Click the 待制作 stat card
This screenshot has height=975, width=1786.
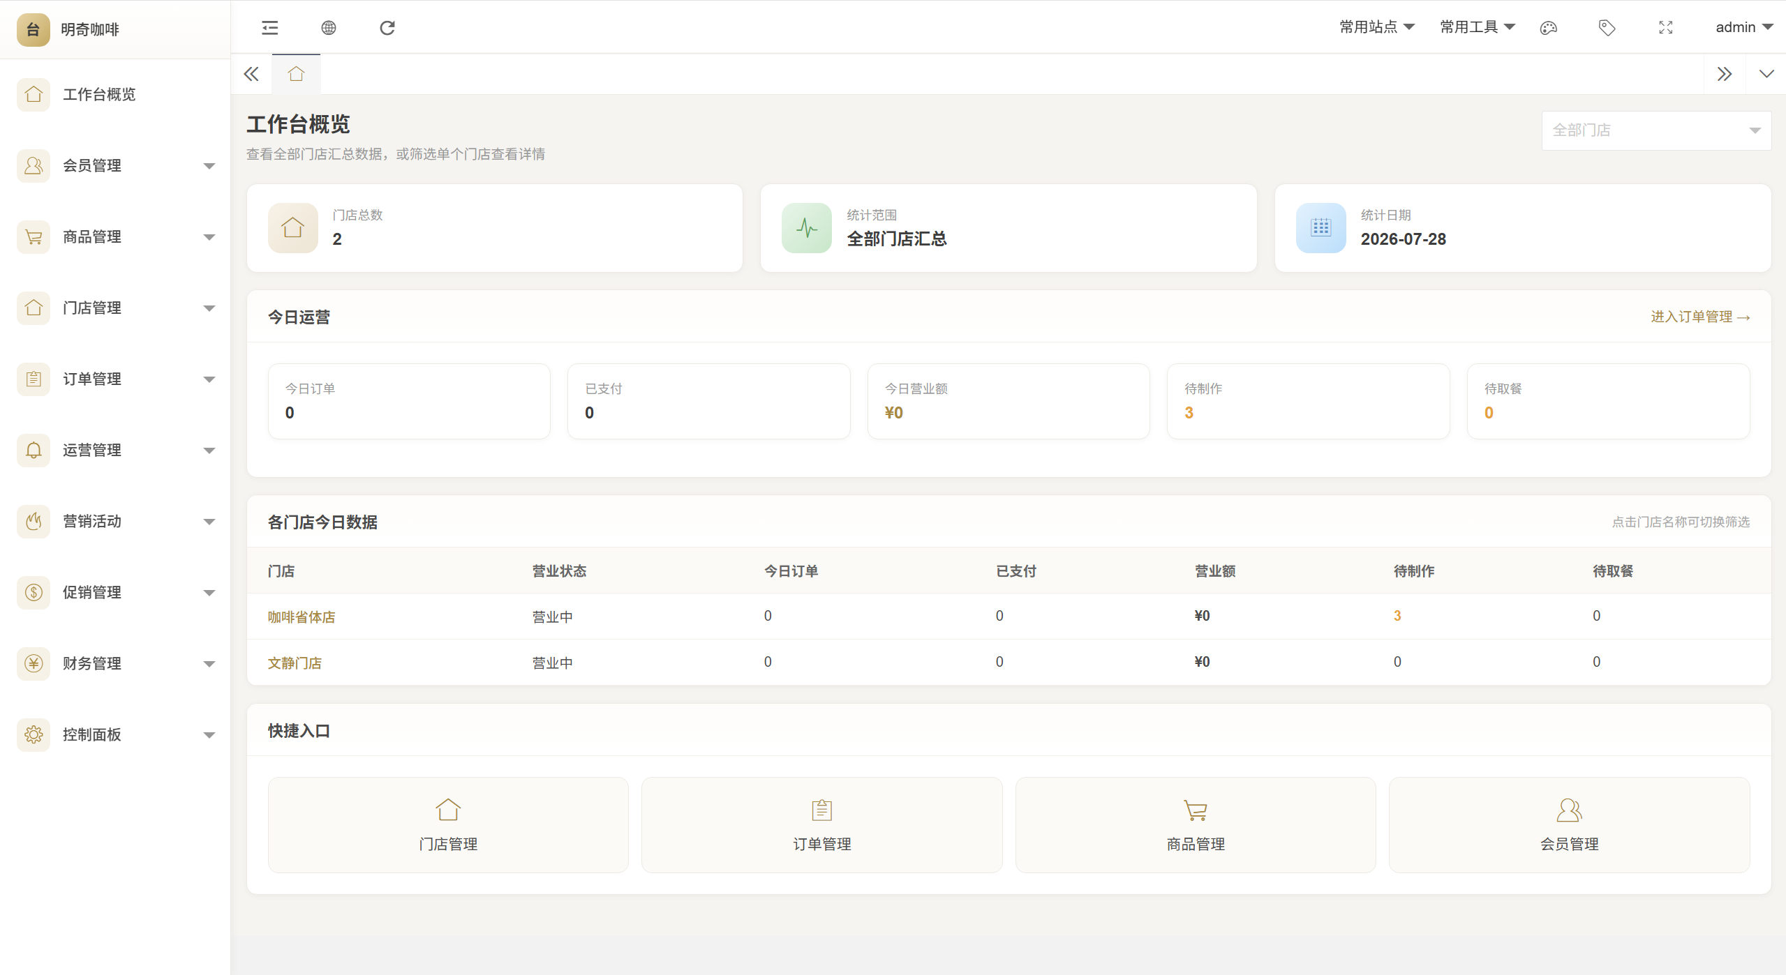click(1308, 401)
